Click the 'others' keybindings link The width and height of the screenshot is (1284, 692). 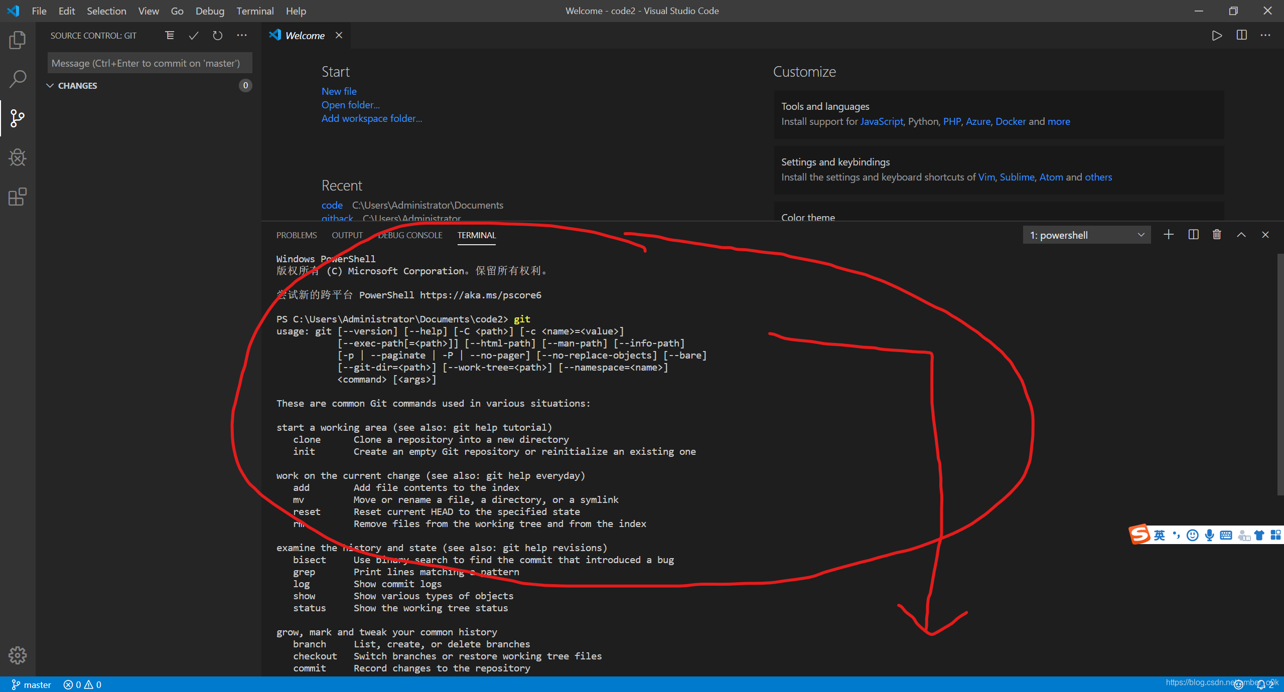(1098, 177)
